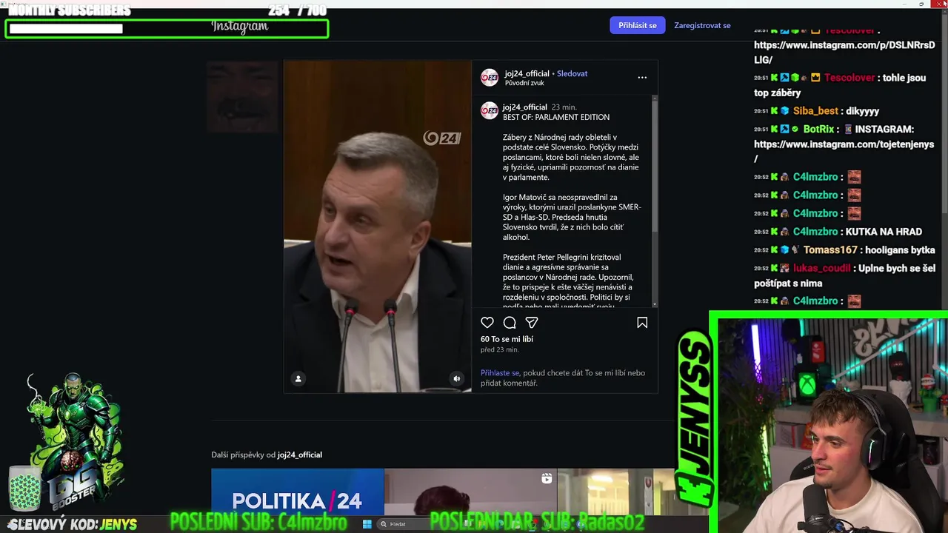Open the Instagram post link in chat

[844, 52]
